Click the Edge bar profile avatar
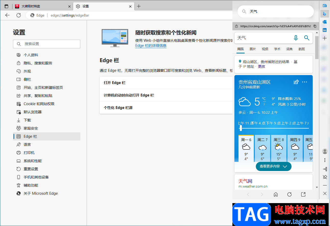Viewport: 330px width, 226px height. coord(325,151)
